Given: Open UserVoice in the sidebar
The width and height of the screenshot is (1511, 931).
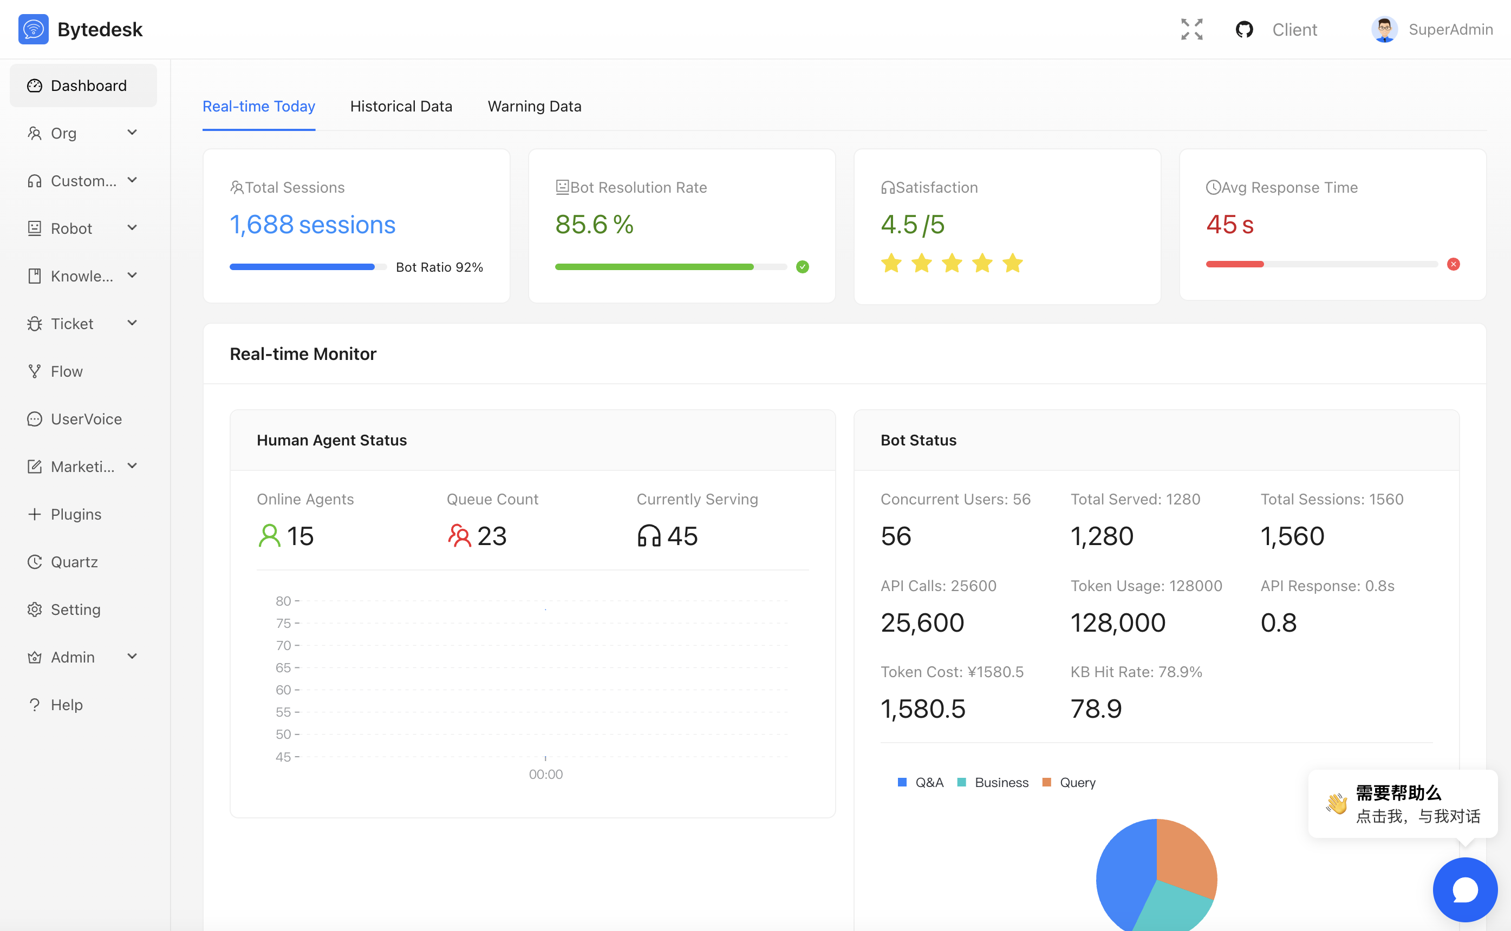Looking at the screenshot, I should click(86, 419).
